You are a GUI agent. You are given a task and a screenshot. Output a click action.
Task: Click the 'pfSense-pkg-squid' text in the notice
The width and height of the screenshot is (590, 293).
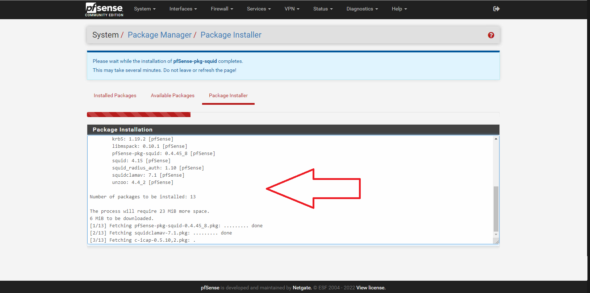195,61
